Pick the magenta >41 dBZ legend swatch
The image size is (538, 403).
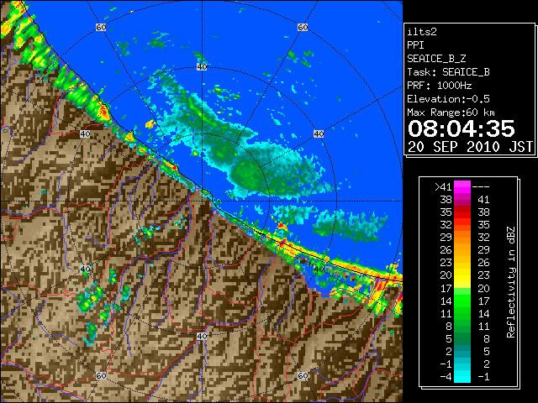[462, 187]
